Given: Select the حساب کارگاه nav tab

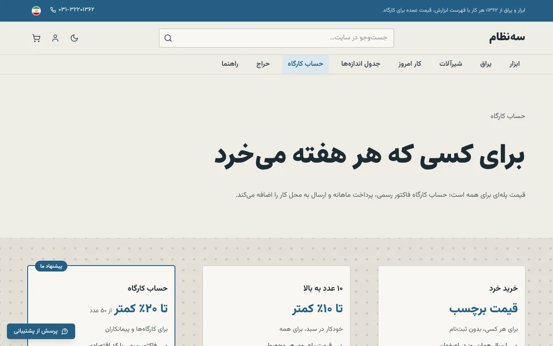Looking at the screenshot, I should point(305,64).
